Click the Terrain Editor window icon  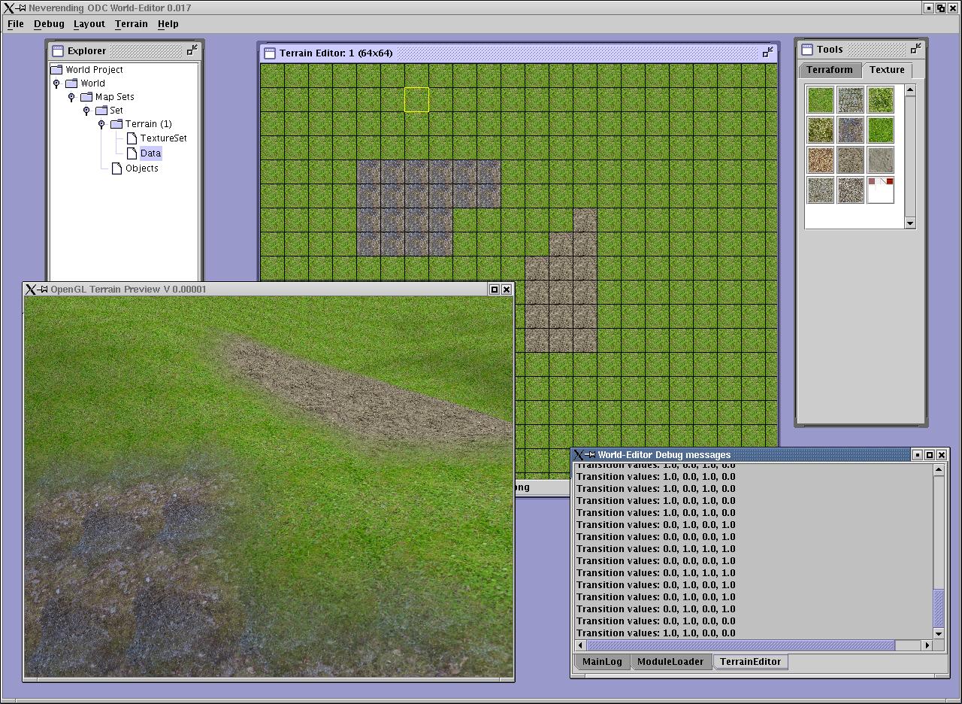tap(270, 53)
